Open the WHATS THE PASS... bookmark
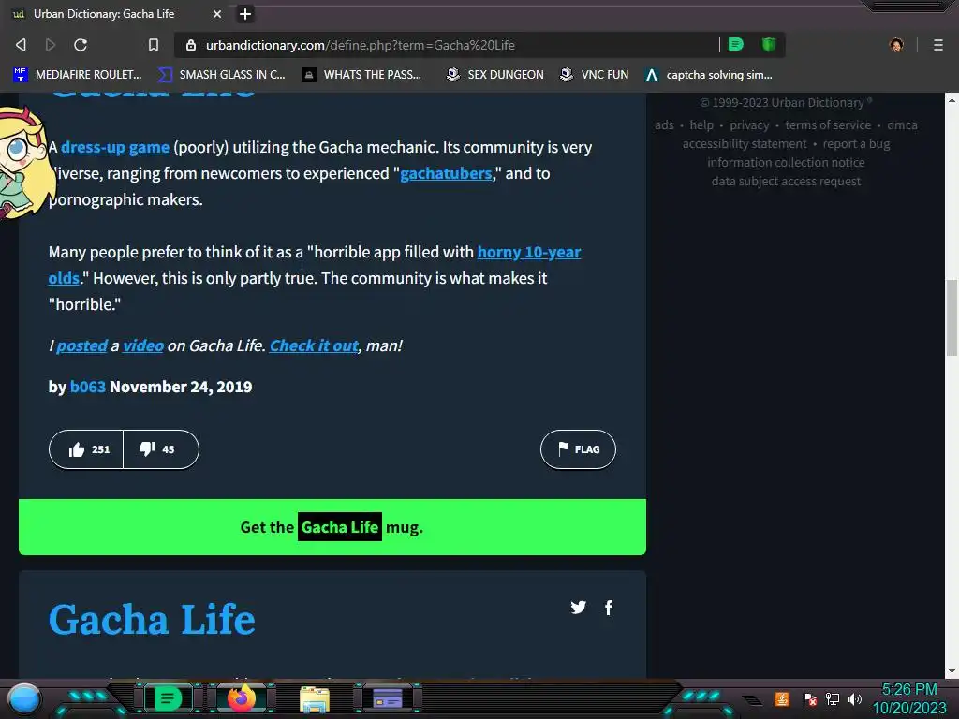The height and width of the screenshot is (719, 959). point(361,75)
